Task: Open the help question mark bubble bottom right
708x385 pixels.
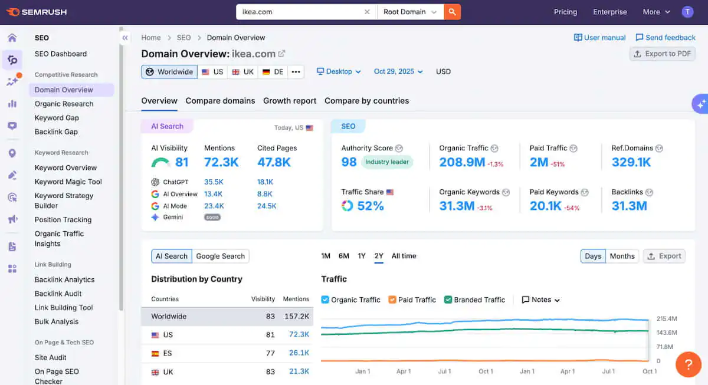Action: 689,364
